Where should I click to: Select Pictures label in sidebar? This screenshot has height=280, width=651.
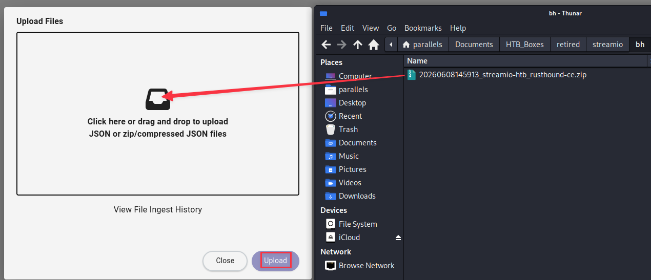coord(353,169)
